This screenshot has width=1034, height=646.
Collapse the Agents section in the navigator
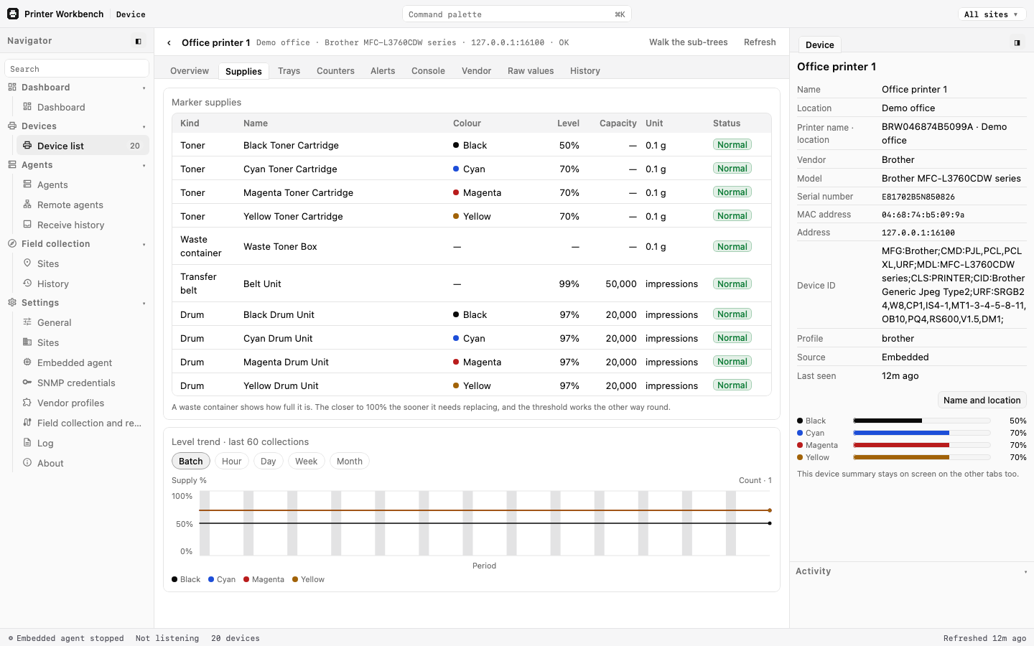pyautogui.click(x=144, y=166)
